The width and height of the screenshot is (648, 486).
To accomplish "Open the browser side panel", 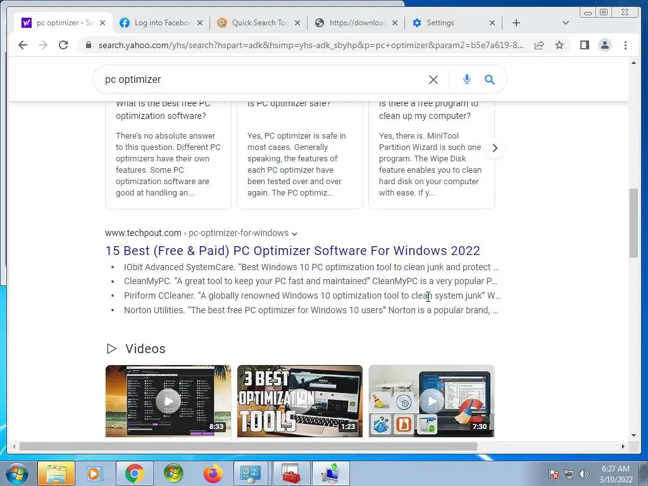I will (x=584, y=45).
